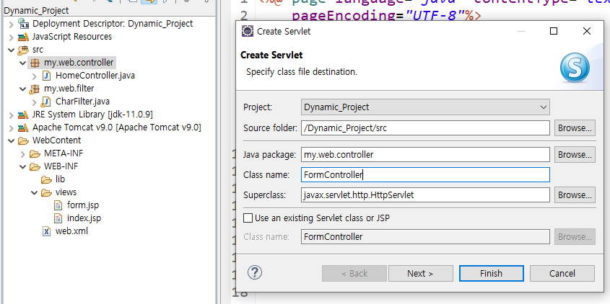Browse for the Superclass

[575, 195]
